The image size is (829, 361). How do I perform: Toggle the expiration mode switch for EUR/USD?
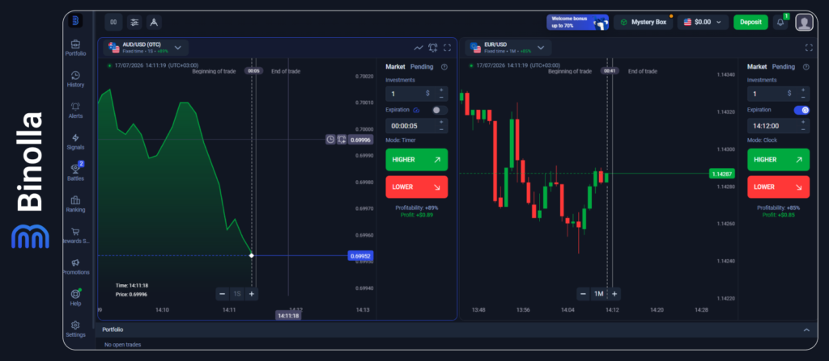[x=801, y=111]
